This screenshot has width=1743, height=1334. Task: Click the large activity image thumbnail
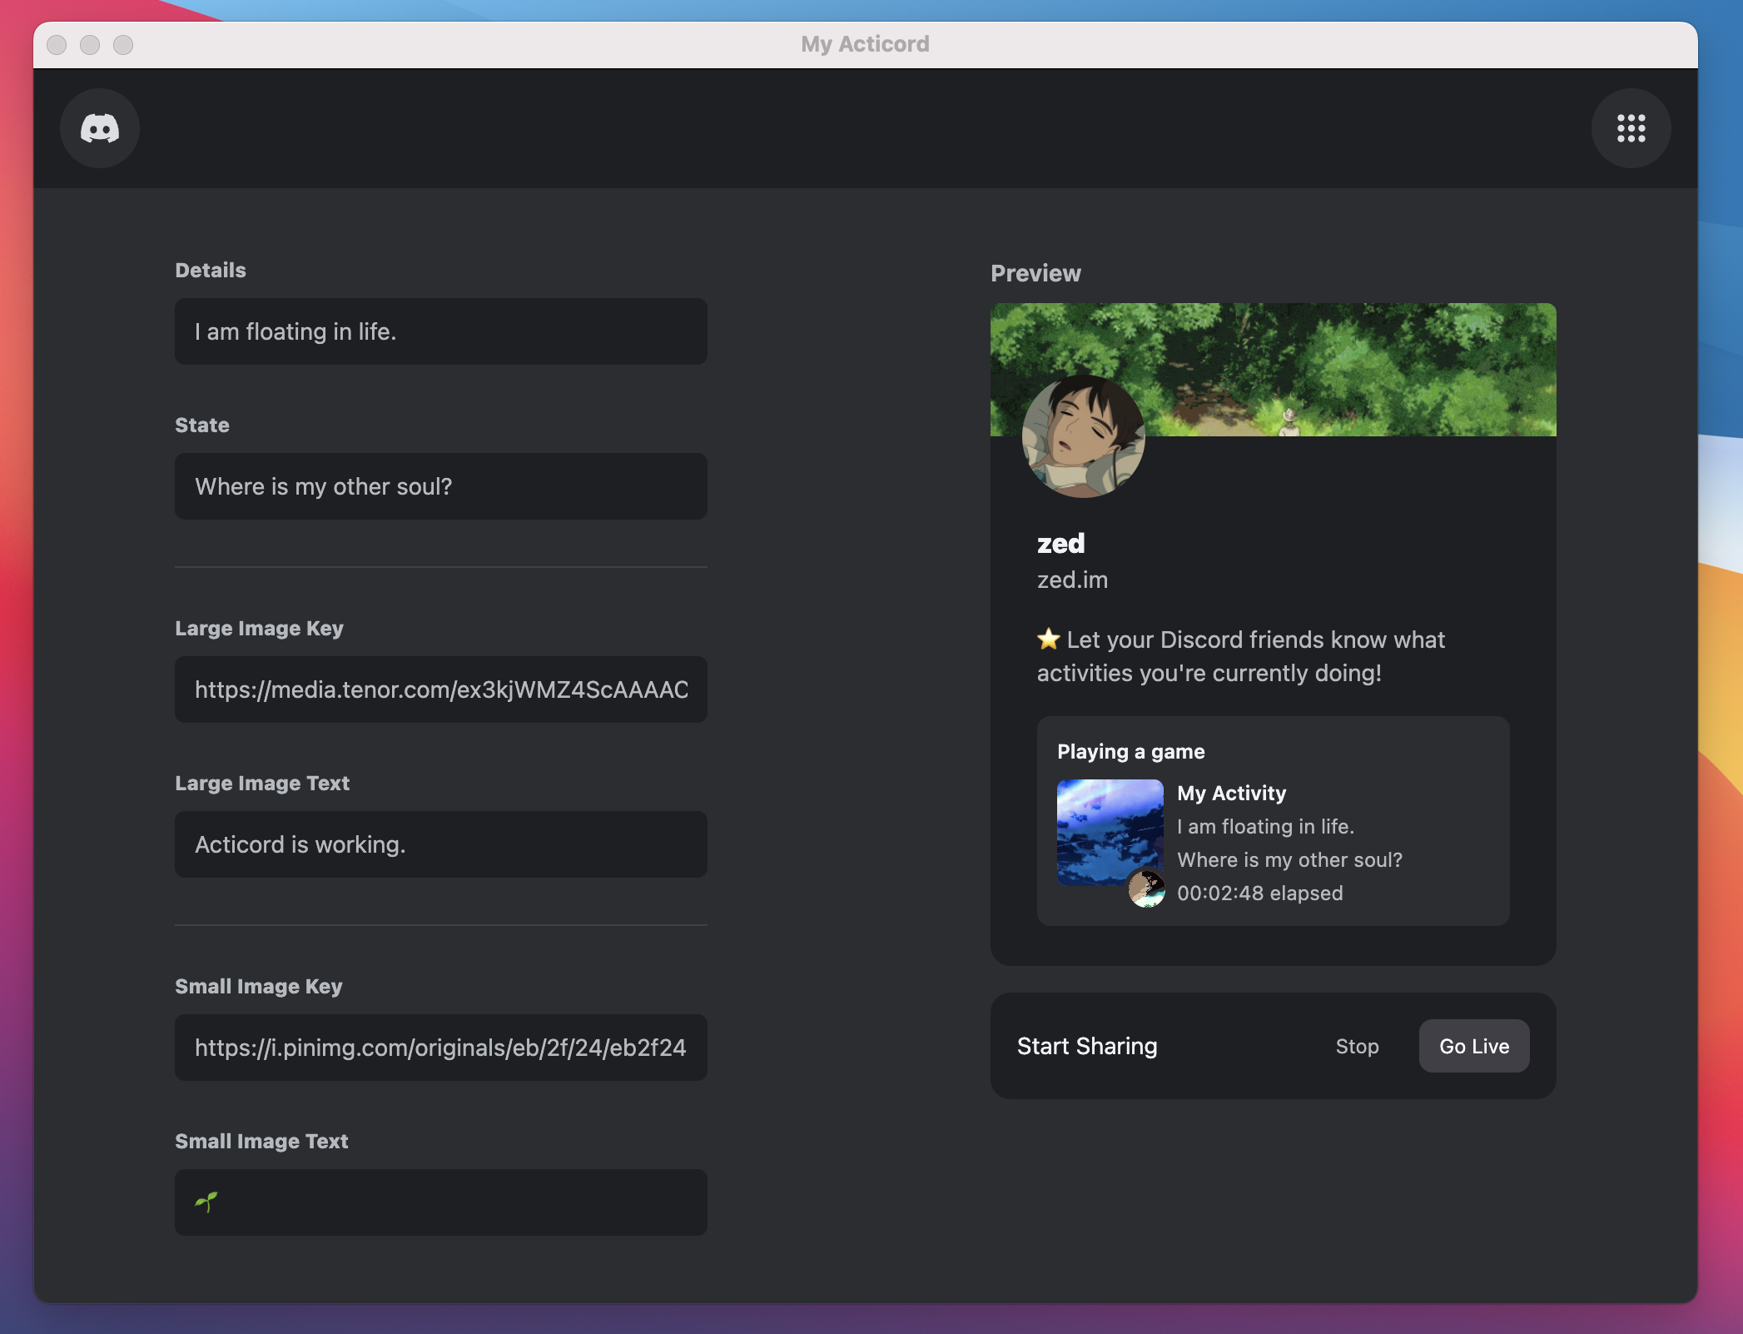[1109, 831]
